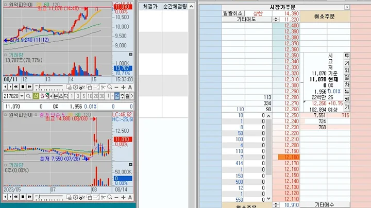Click order book scrollbar up arrow
The image size is (371, 208).
(268, 116)
